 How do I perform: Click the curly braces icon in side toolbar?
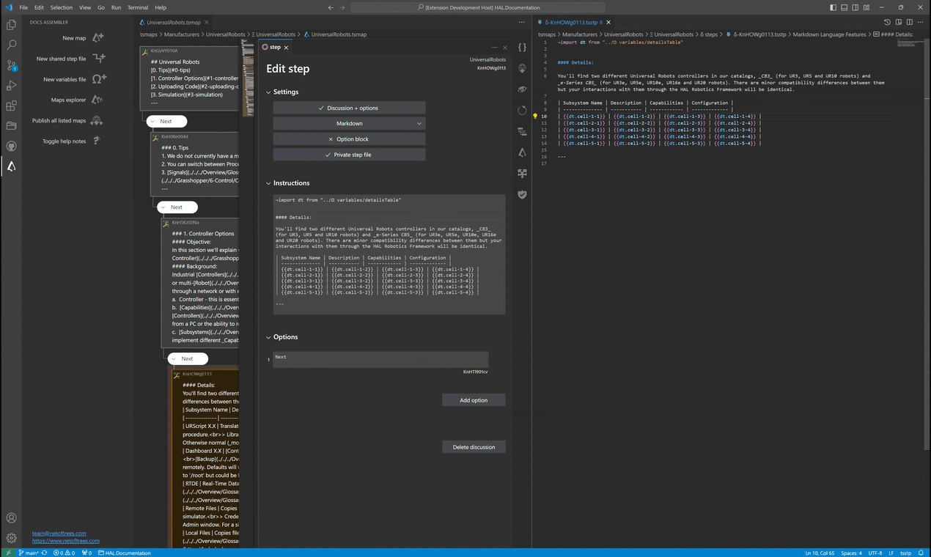(522, 47)
